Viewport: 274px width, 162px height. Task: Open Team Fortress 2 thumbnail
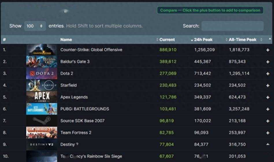point(42,133)
